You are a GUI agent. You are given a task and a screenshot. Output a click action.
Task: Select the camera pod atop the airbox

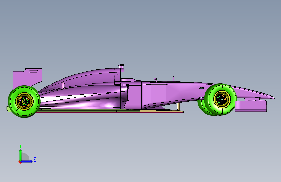click(x=121, y=66)
